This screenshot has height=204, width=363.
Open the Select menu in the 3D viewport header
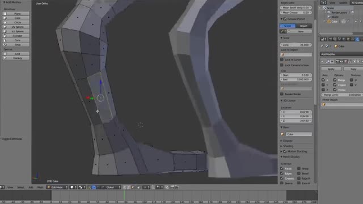(x=20, y=188)
